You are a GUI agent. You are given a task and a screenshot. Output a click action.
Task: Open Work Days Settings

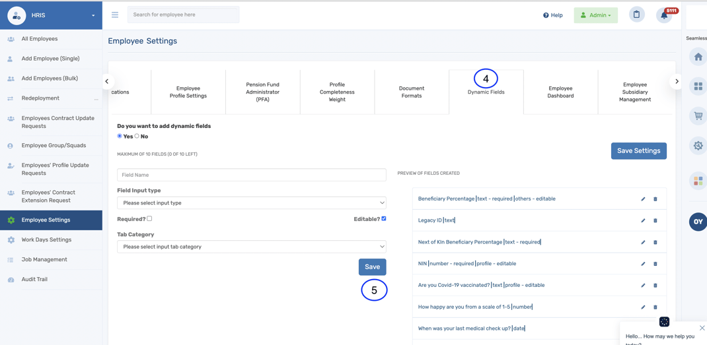(x=51, y=240)
